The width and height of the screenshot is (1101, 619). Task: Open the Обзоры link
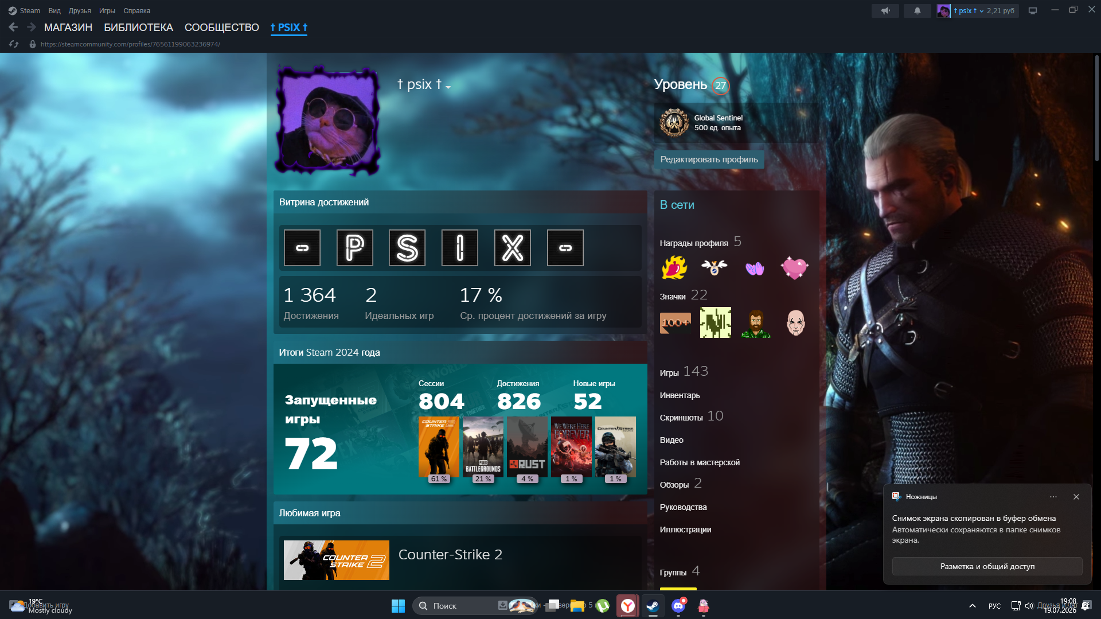(x=681, y=484)
